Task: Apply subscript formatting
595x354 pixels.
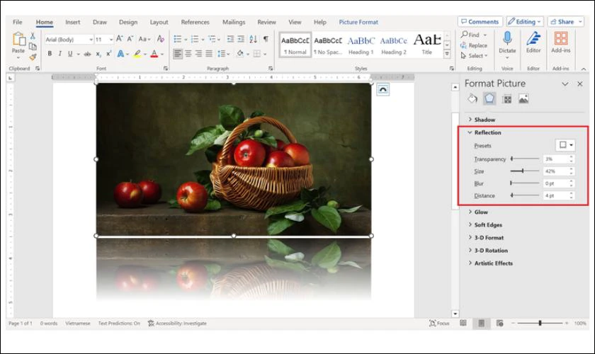Action: point(98,54)
